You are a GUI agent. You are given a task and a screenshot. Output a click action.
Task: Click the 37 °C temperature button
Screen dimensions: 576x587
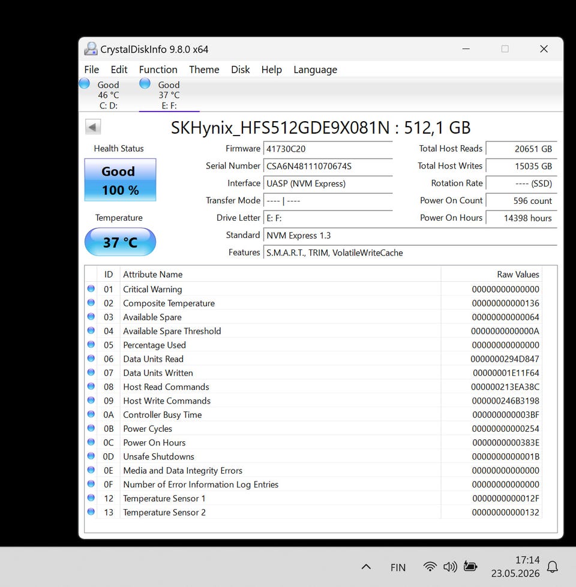click(120, 242)
